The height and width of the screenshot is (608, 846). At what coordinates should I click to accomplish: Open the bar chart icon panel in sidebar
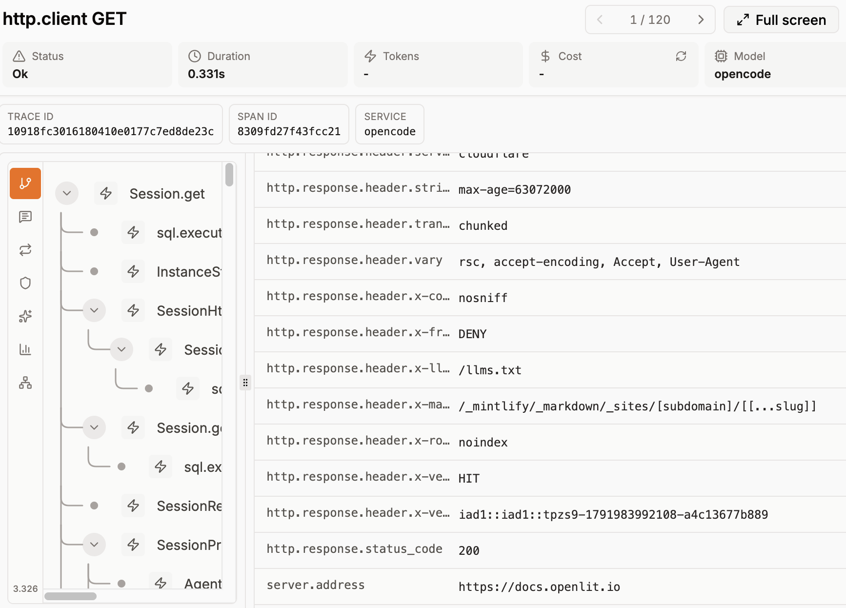pyautogui.click(x=25, y=349)
